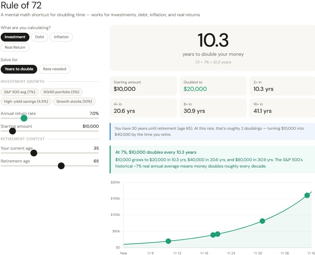Click the 16× in 41.1 yrs card

click(x=282, y=108)
